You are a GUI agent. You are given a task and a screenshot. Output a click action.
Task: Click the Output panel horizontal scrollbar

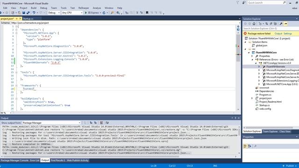point(91,157)
